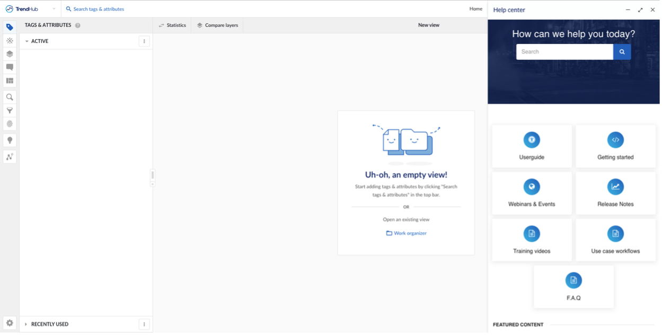
Task: Collapse the ACTIVE section
Action: click(x=27, y=41)
